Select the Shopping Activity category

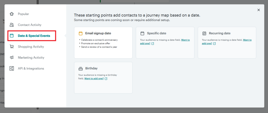point(31,47)
